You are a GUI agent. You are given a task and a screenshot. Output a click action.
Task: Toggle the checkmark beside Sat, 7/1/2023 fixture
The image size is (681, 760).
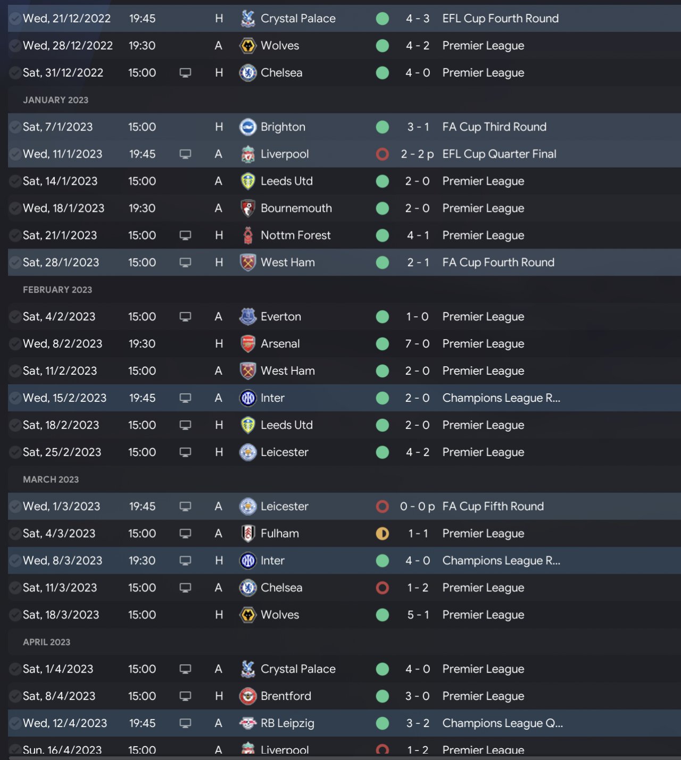tap(15, 127)
